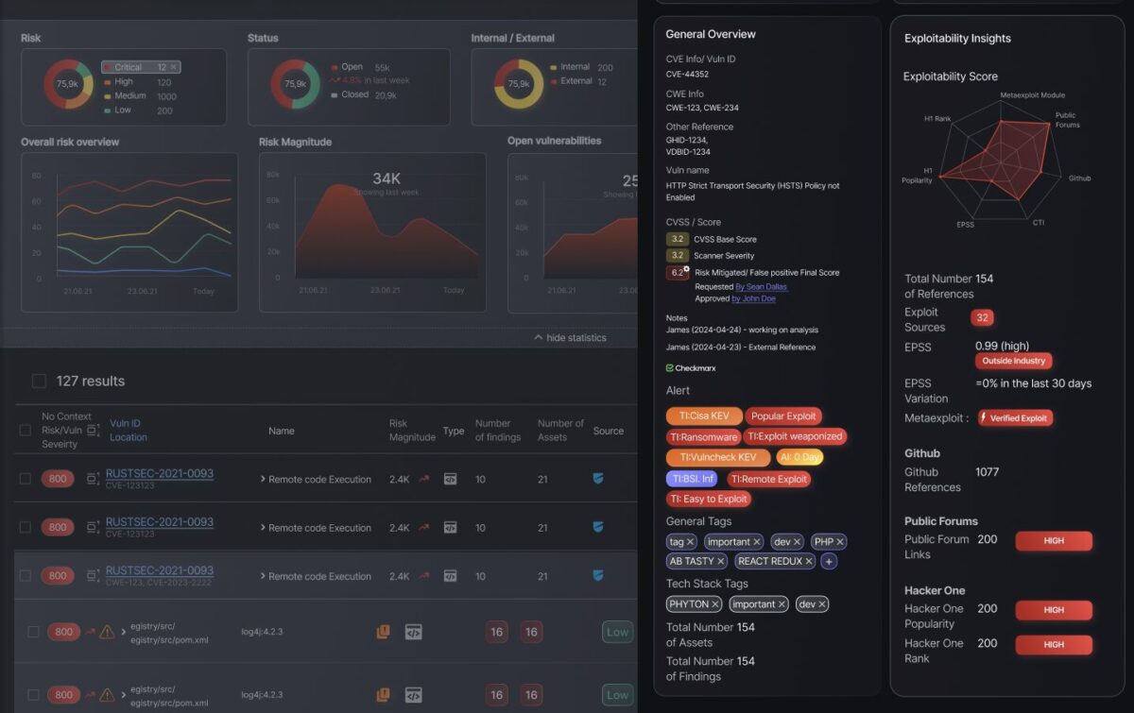Click HIGH badge for Hacker One Popularity
Image resolution: width=1134 pixels, height=713 pixels.
point(1054,610)
